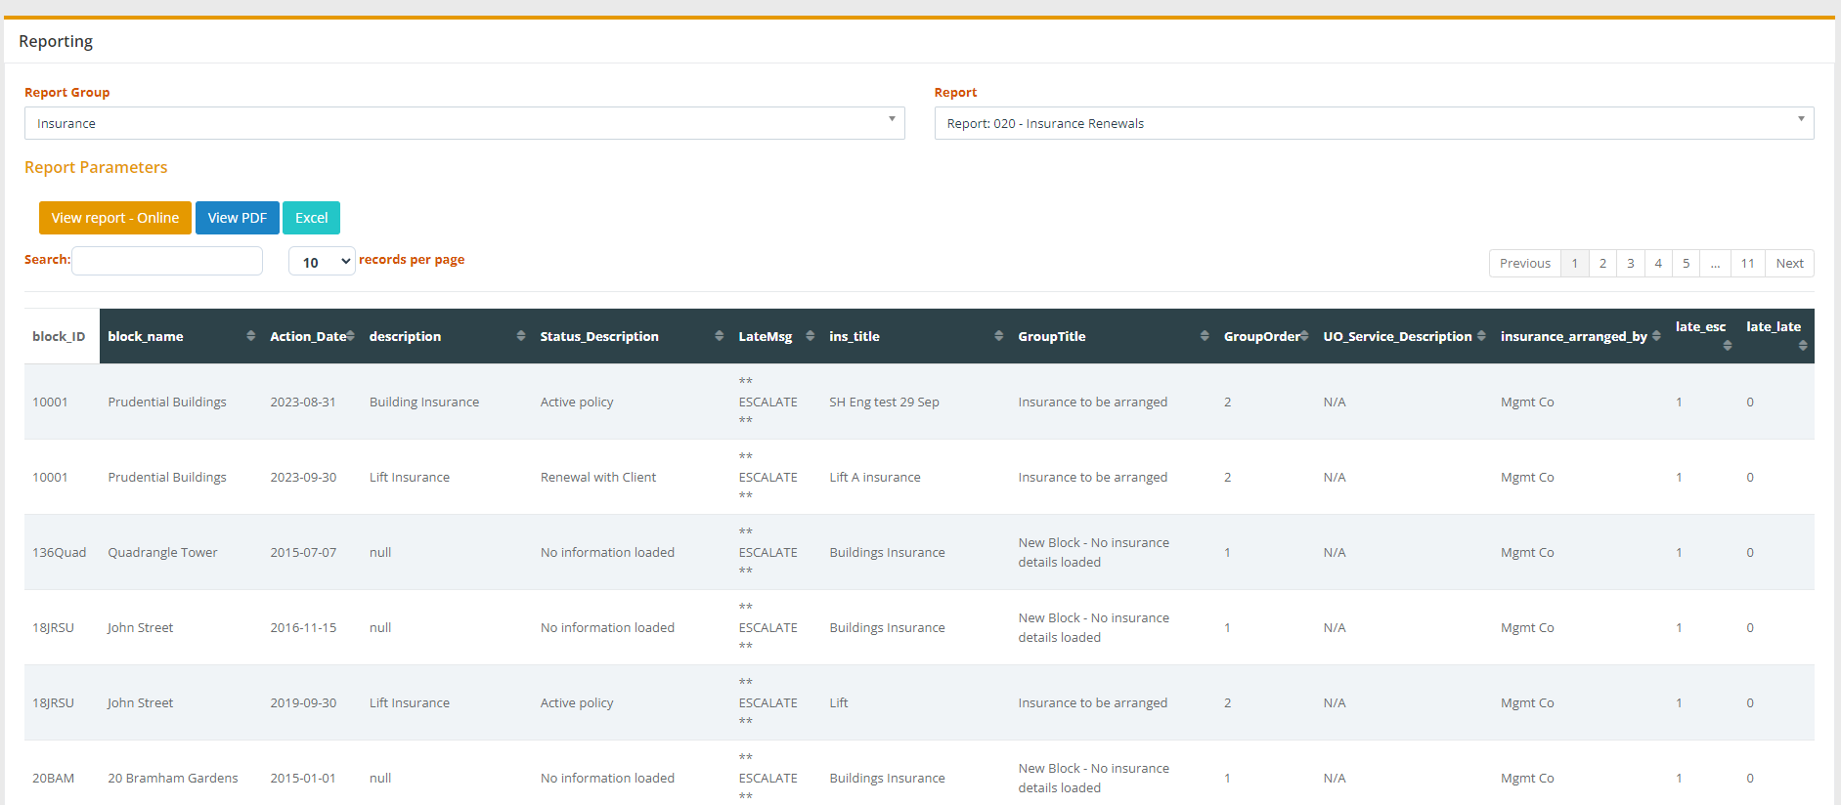Screen dimensions: 1841x805
Task: Sort by description column arrows
Action: click(520, 336)
